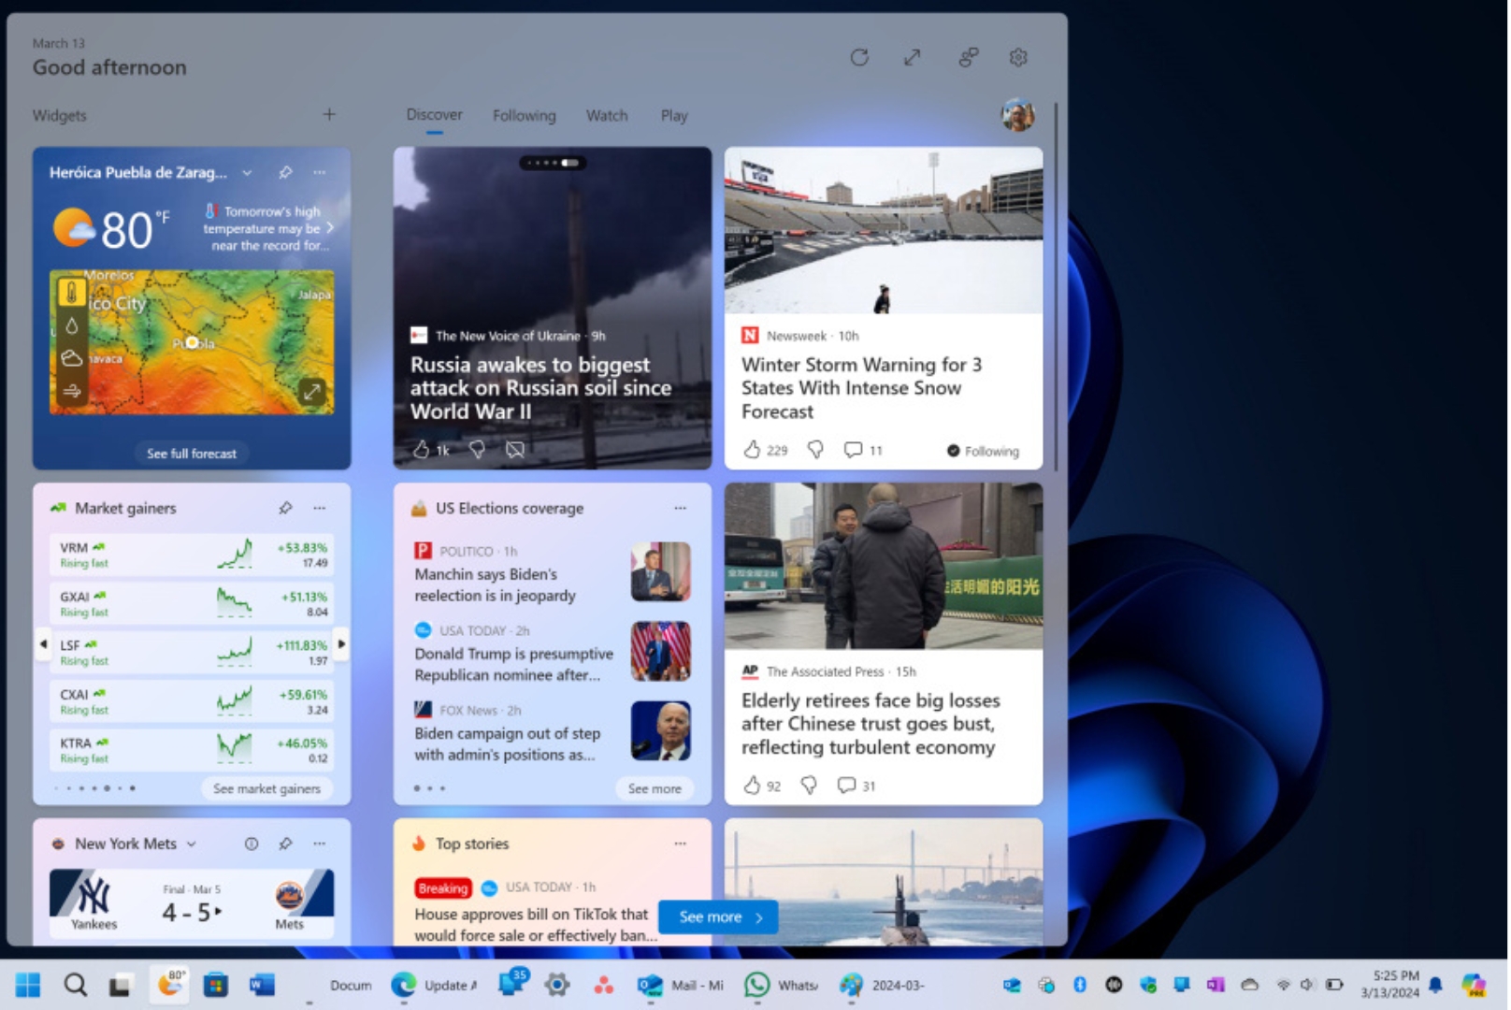Screen dimensions: 1511x1010
Task: Add a new widget with the plus icon
Action: point(329,114)
